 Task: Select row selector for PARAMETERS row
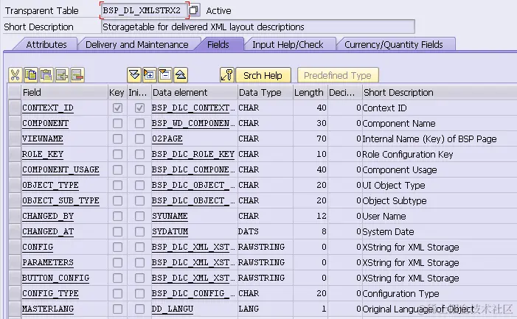coord(15,263)
